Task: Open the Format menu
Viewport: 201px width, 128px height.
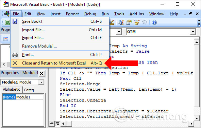Action: 72,14
